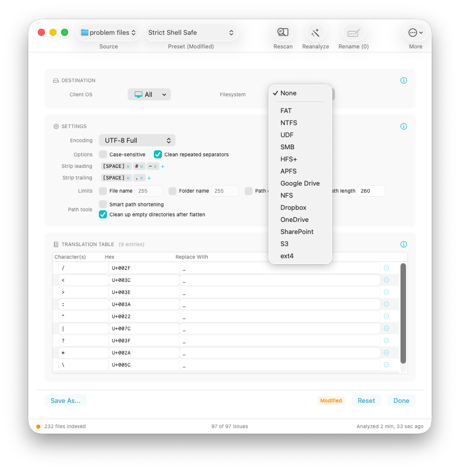Click the Translation Table info icon
This screenshot has height=471, width=460.
click(x=404, y=244)
